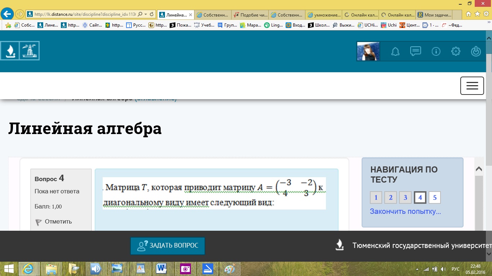
Task: Click the power logout icon
Action: 476,51
